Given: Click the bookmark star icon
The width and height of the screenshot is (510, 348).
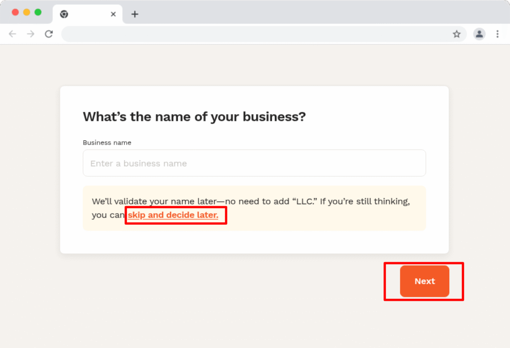Looking at the screenshot, I should pyautogui.click(x=457, y=34).
